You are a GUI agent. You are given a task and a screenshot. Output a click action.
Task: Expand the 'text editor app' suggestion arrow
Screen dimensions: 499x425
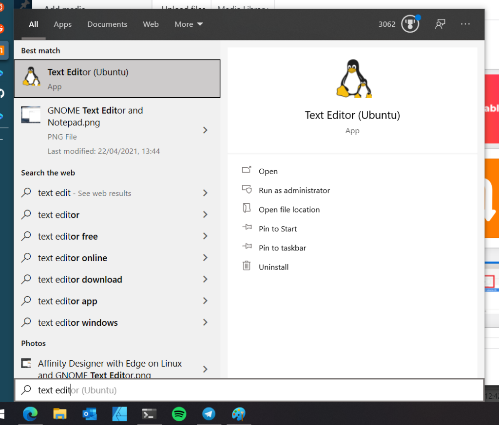coord(205,301)
